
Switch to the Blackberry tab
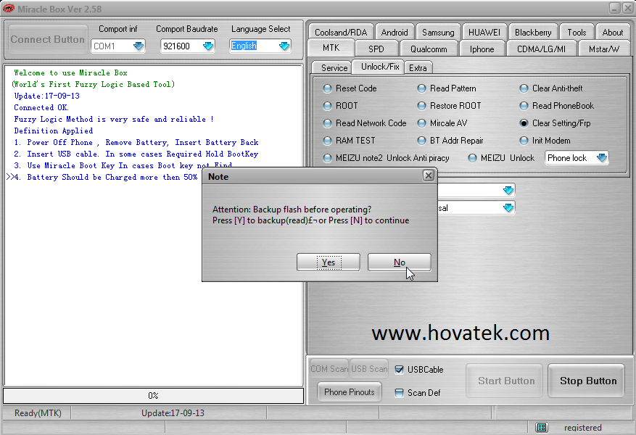533,33
